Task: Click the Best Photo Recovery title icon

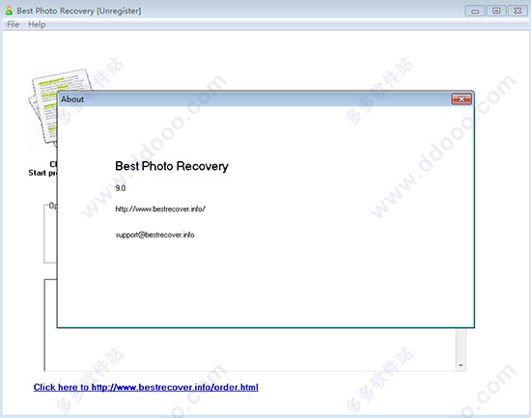Action: pos(9,11)
